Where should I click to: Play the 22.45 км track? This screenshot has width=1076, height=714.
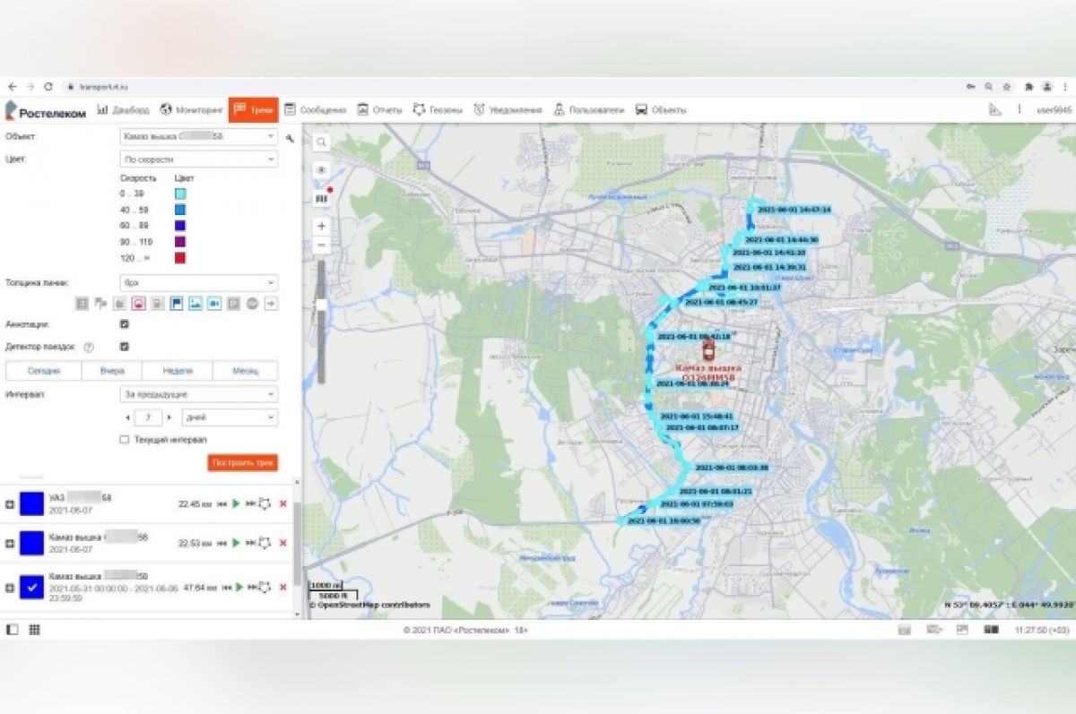pos(236,504)
